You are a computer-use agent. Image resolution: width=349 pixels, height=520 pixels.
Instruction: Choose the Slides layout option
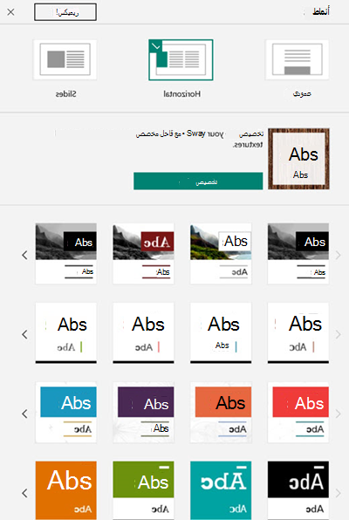tap(65, 59)
